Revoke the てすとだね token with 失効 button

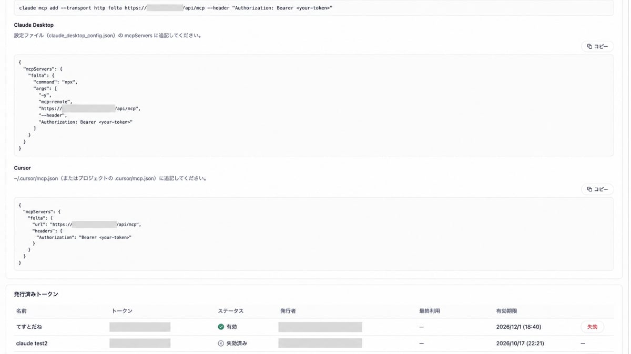[x=592, y=327]
